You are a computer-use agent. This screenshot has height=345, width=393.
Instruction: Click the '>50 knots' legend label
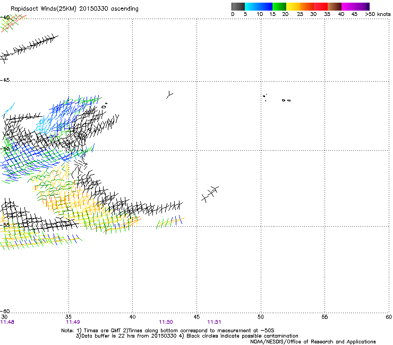coord(378,14)
